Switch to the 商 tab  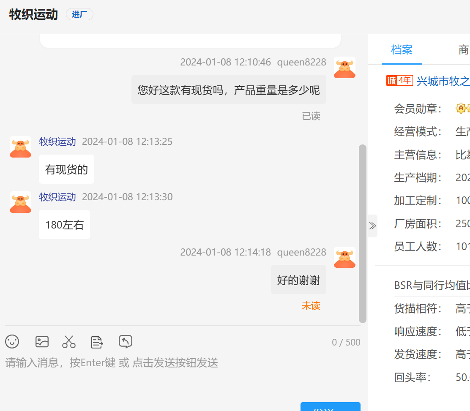pyautogui.click(x=463, y=50)
